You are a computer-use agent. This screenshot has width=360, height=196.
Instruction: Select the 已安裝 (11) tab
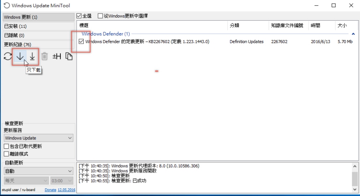(x=39, y=26)
